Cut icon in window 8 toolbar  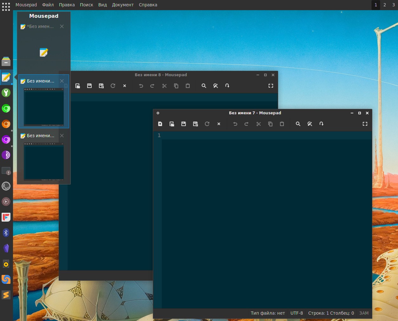[x=164, y=86]
